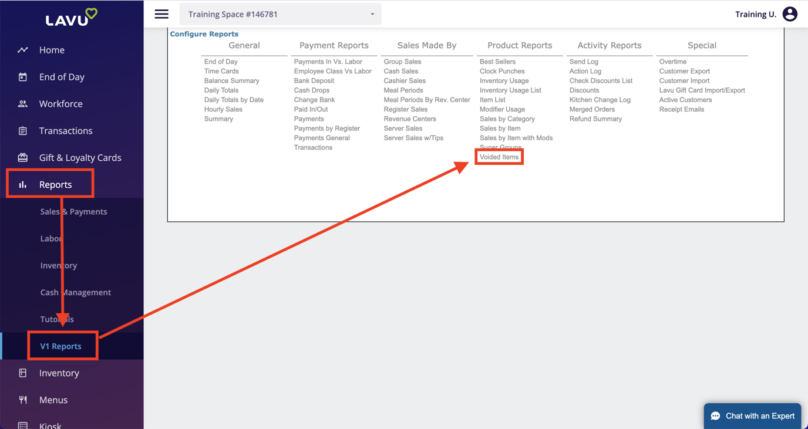The height and width of the screenshot is (429, 808).
Task: Start Chat with an Expert
Action: click(x=752, y=416)
